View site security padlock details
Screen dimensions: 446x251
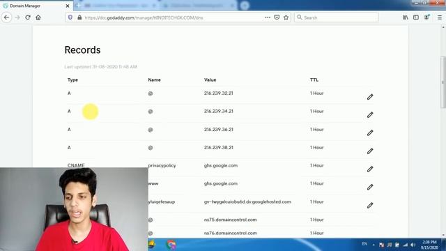click(79, 17)
